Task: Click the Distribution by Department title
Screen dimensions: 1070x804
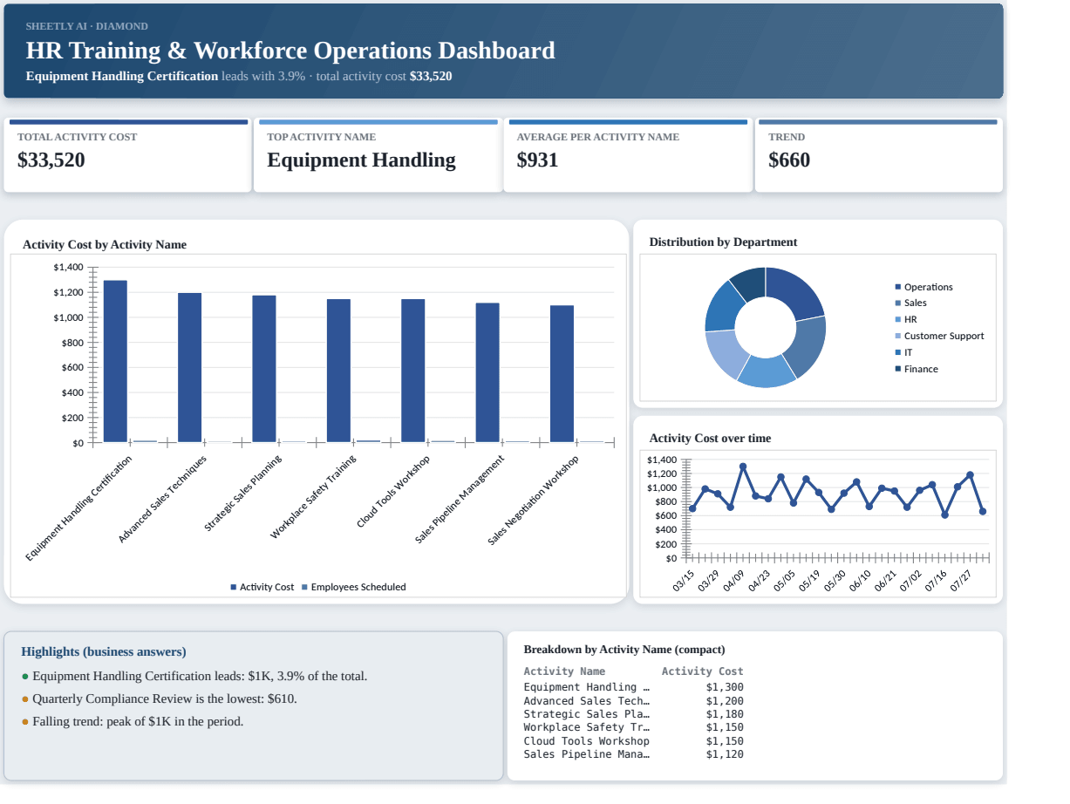Action: 723,242
